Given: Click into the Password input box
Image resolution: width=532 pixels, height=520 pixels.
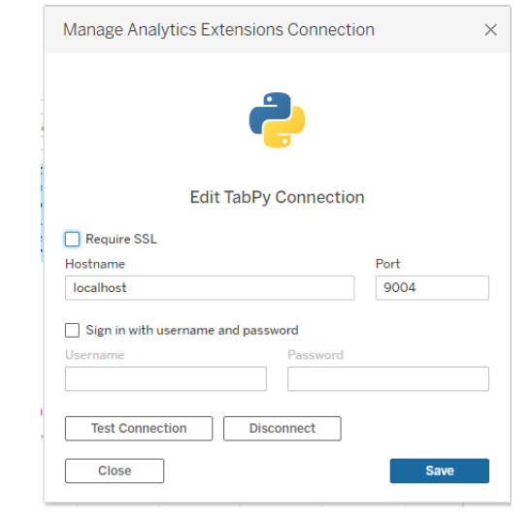Looking at the screenshot, I should point(388,378).
